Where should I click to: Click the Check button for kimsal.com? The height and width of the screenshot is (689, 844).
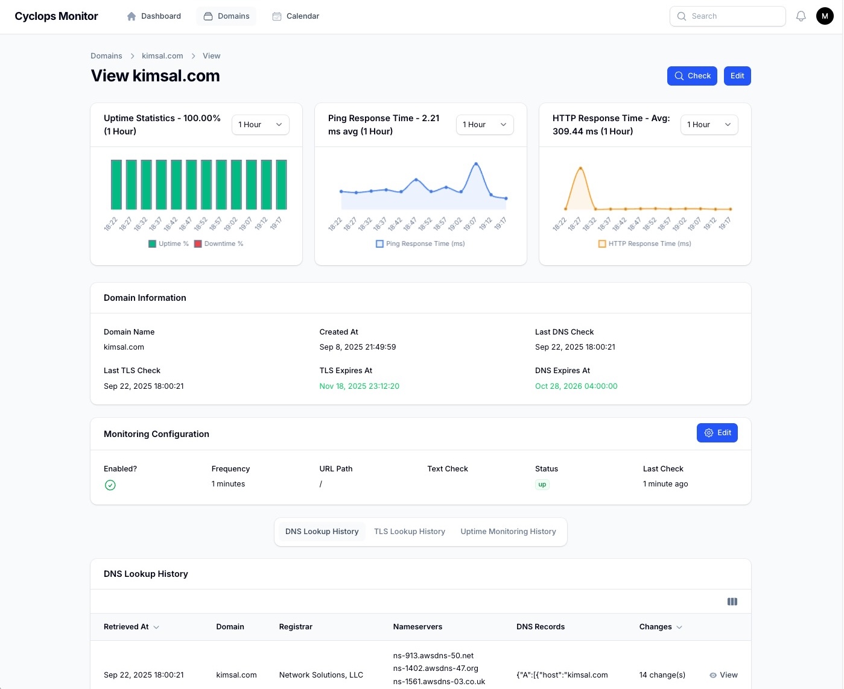[692, 76]
